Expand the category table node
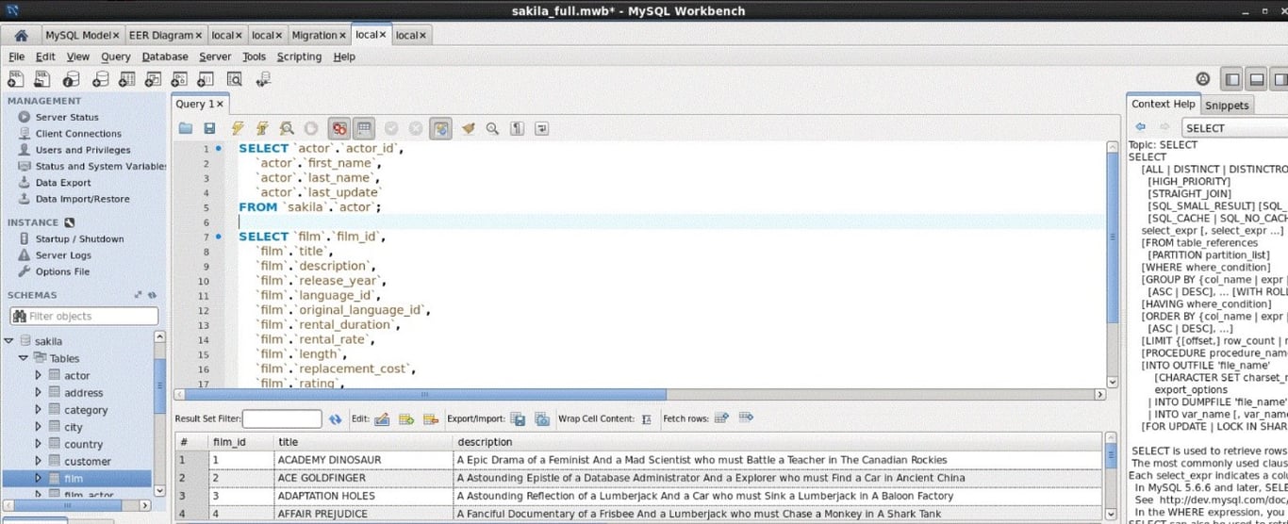 [39, 409]
